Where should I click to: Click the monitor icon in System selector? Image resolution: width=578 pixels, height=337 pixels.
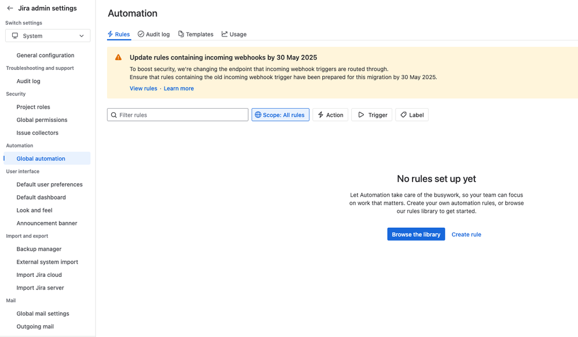15,36
